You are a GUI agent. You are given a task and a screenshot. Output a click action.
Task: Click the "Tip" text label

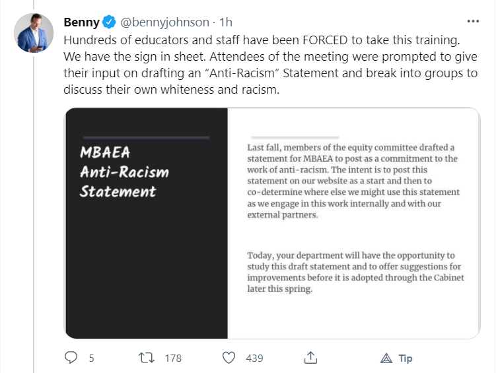click(406, 358)
